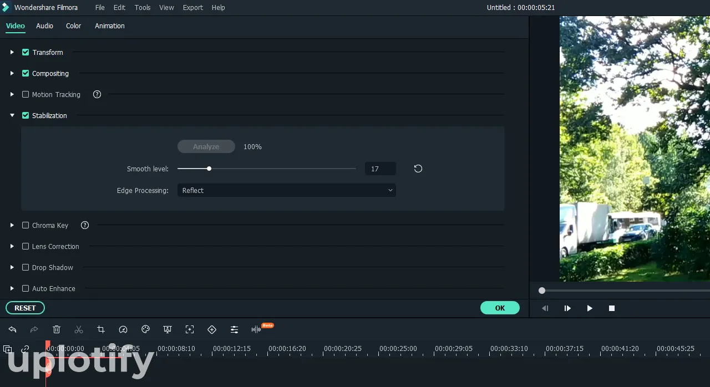The height and width of the screenshot is (387, 710).
Task: Click the RESET button
Action: 25,308
